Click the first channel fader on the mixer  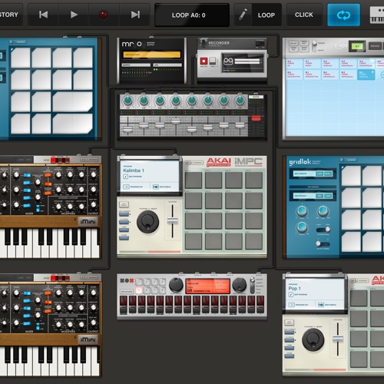click(x=127, y=130)
